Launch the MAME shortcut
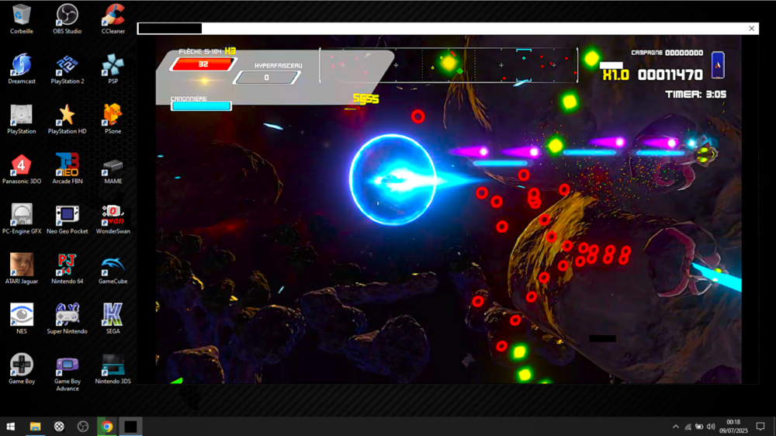 click(113, 165)
